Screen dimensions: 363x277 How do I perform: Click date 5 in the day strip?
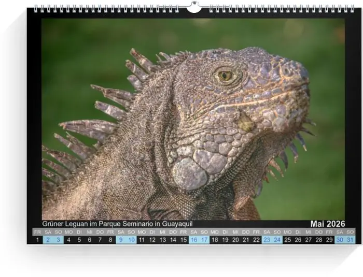[x=79, y=240]
